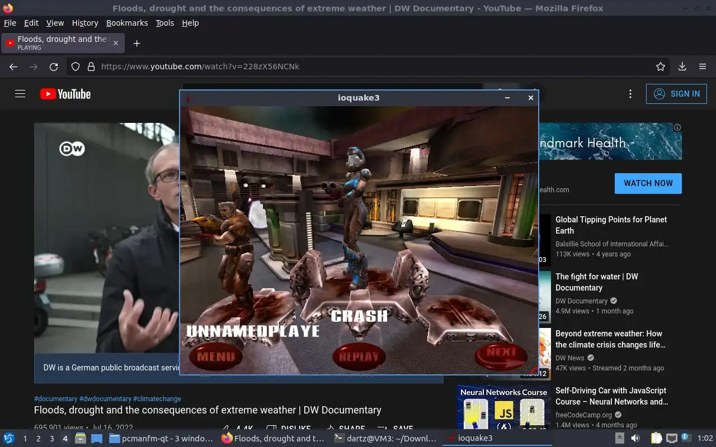Click the DW logo in video

click(72, 149)
